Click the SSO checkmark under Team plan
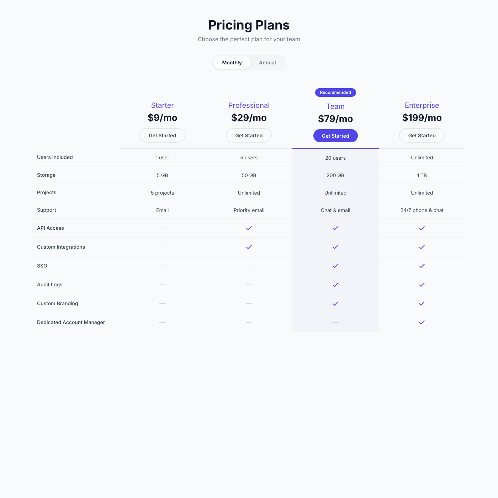 (335, 266)
